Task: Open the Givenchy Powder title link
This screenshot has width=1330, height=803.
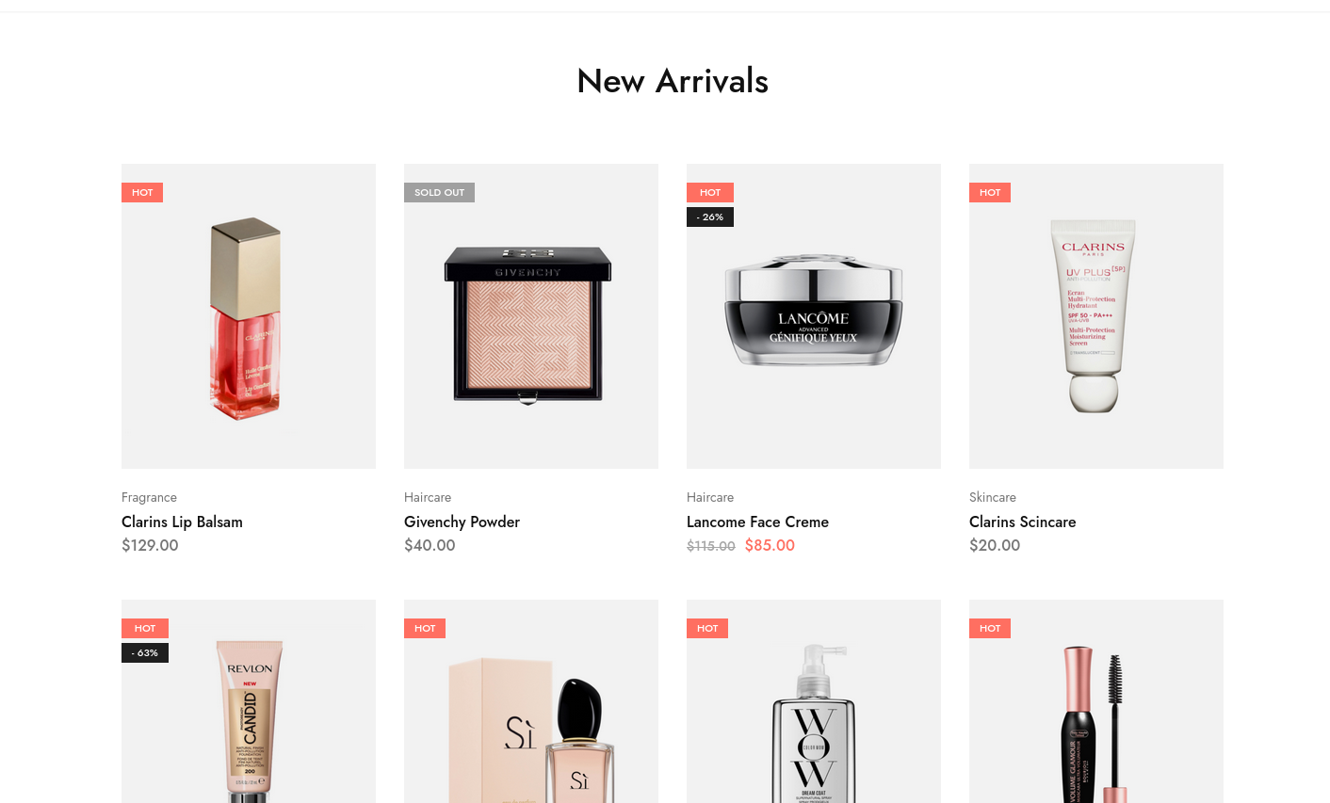Action: tap(462, 522)
